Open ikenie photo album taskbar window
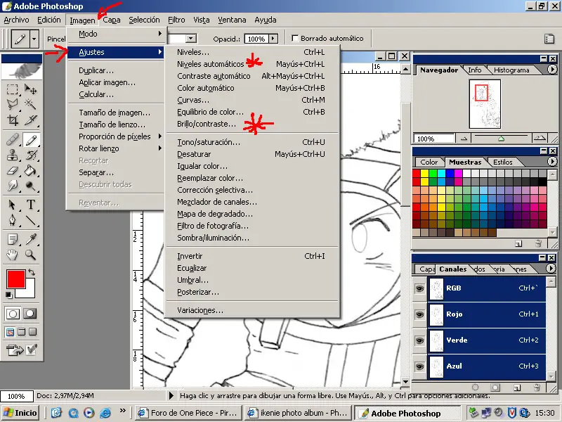562x422 pixels. pos(298,413)
